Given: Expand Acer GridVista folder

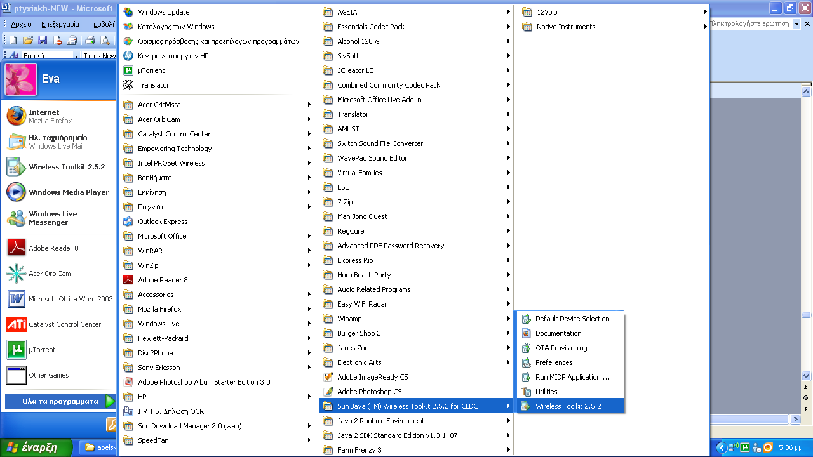Looking at the screenshot, I should click(217, 105).
